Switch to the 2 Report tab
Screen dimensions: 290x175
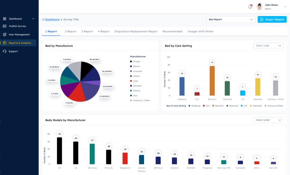(x=70, y=31)
